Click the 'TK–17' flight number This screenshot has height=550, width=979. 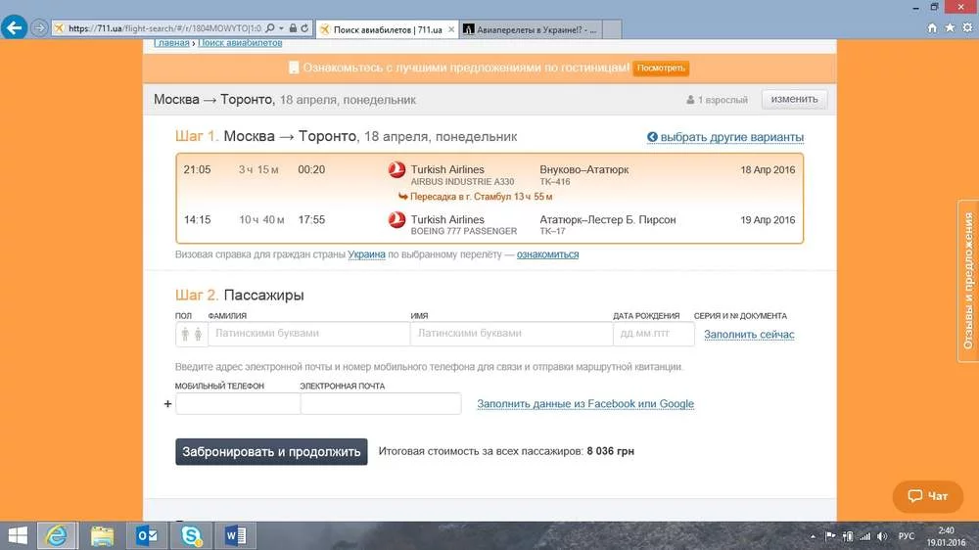click(x=552, y=231)
